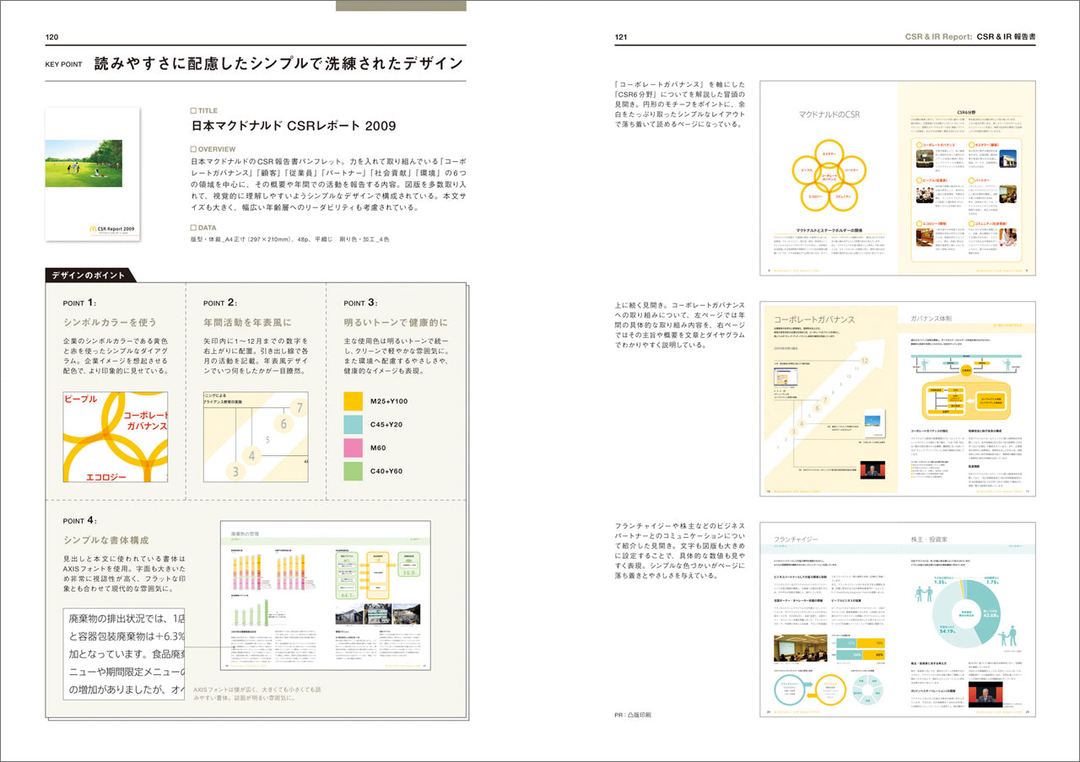The image size is (1080, 762).
Task: Click the KEY POINT label
Action: pos(63,65)
